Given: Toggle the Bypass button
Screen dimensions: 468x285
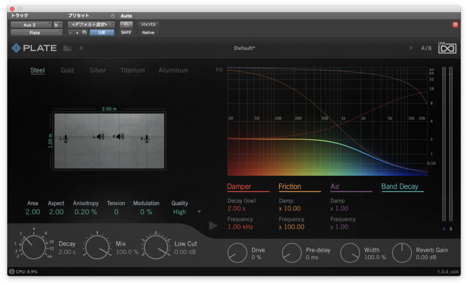Looking at the screenshot, I should (149, 25).
